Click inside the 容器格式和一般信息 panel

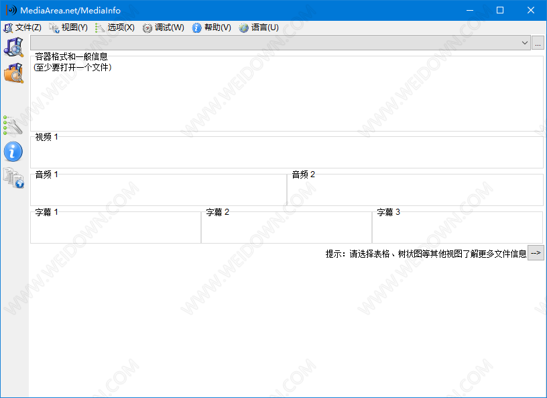point(286,97)
